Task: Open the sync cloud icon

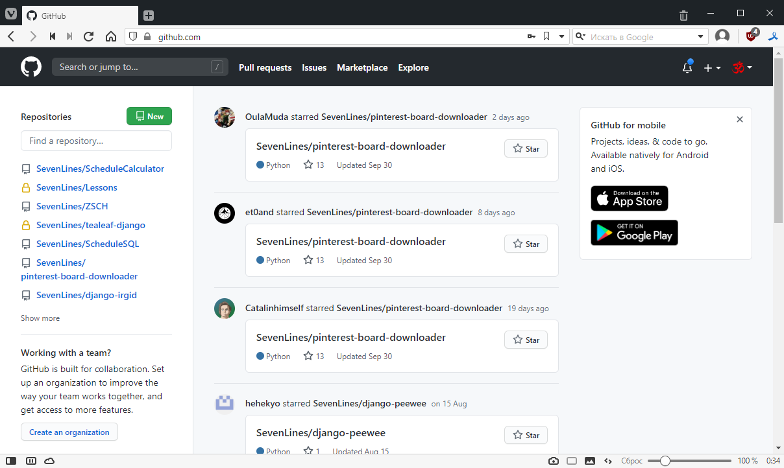Action: point(49,461)
